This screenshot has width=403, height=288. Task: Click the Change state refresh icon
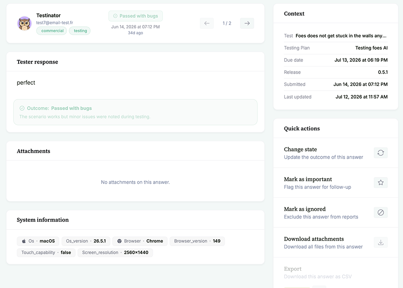(x=381, y=153)
